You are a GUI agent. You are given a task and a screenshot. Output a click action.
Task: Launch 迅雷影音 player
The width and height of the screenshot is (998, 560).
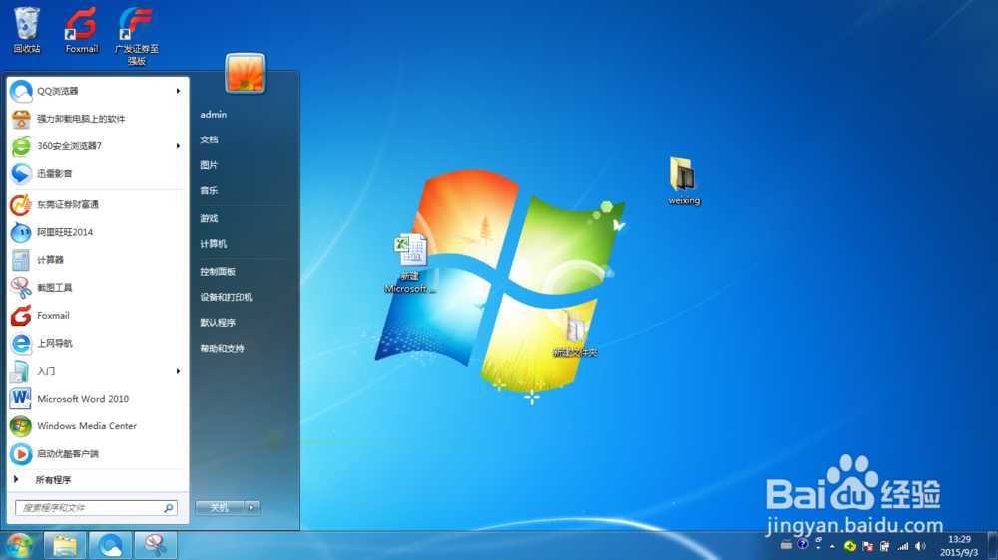(x=98, y=174)
